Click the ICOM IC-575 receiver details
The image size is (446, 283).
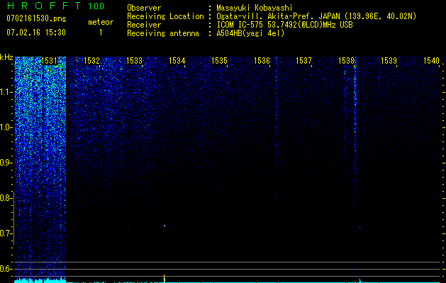[x=284, y=25]
